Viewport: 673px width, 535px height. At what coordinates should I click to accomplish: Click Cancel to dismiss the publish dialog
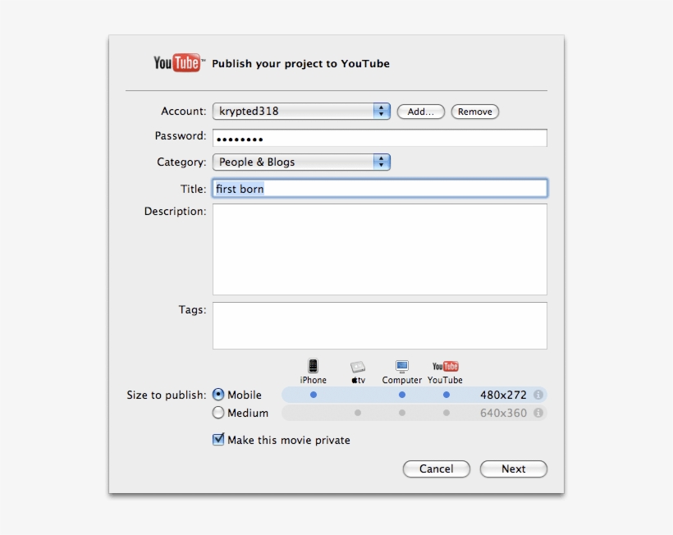coord(436,469)
